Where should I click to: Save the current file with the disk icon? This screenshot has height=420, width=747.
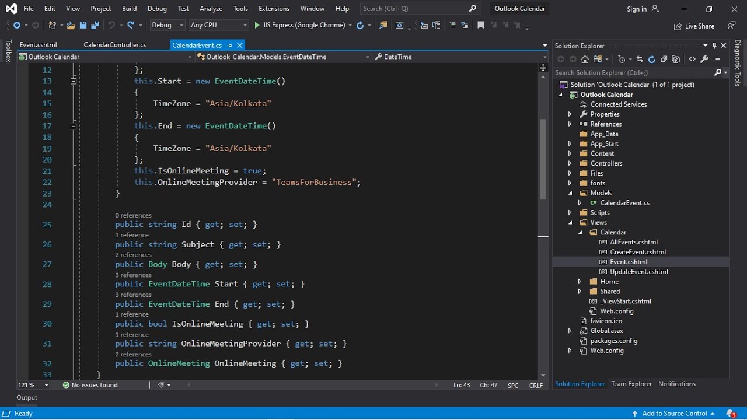[83, 25]
